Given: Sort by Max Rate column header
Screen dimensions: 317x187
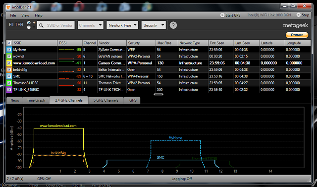Looking at the screenshot, I should [167, 43].
